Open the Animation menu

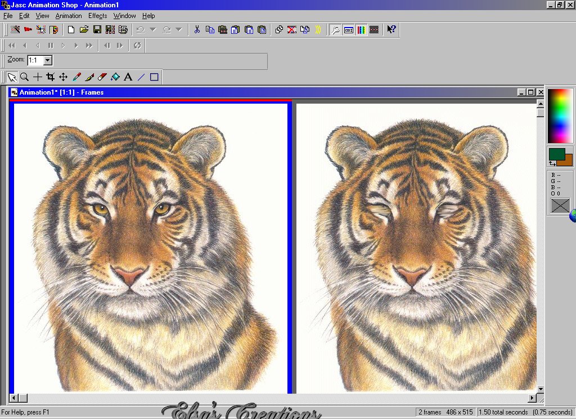(68, 16)
